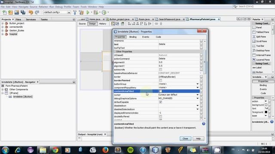Open Google Chrome from taskbar
The image size is (275, 154).
[55, 150]
